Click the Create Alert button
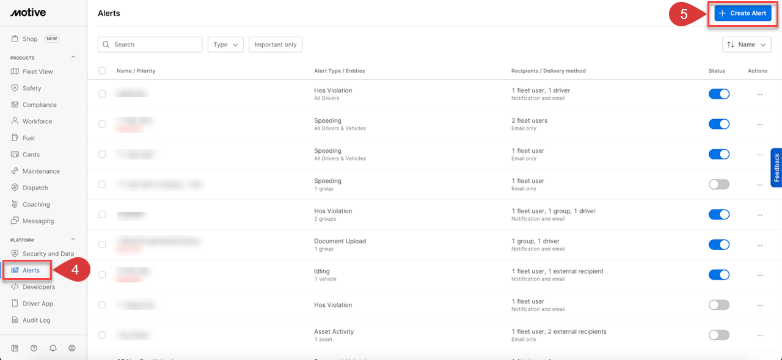The height and width of the screenshot is (360, 782). pyautogui.click(x=742, y=13)
